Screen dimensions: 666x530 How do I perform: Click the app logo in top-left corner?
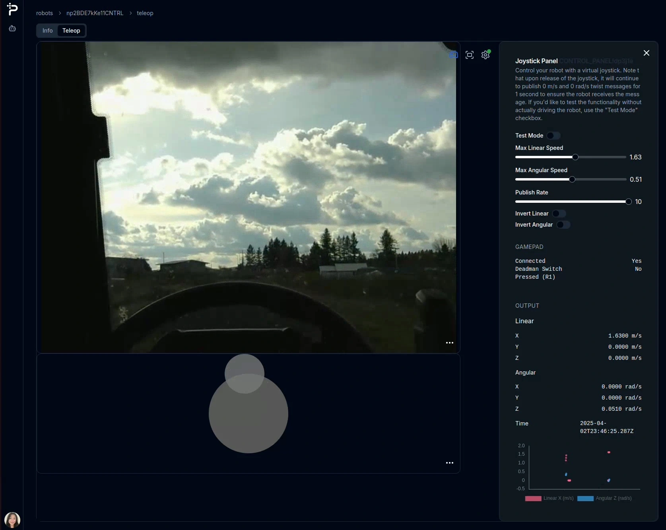(x=12, y=9)
